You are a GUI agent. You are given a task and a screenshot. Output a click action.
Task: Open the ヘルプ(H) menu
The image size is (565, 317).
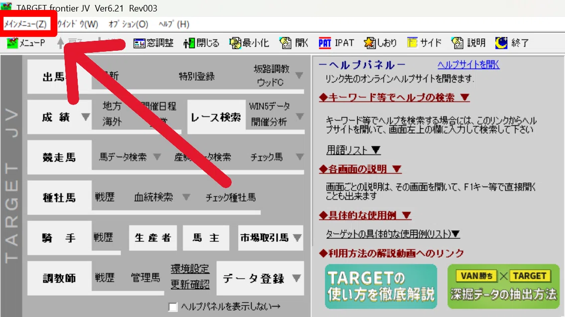pos(174,24)
